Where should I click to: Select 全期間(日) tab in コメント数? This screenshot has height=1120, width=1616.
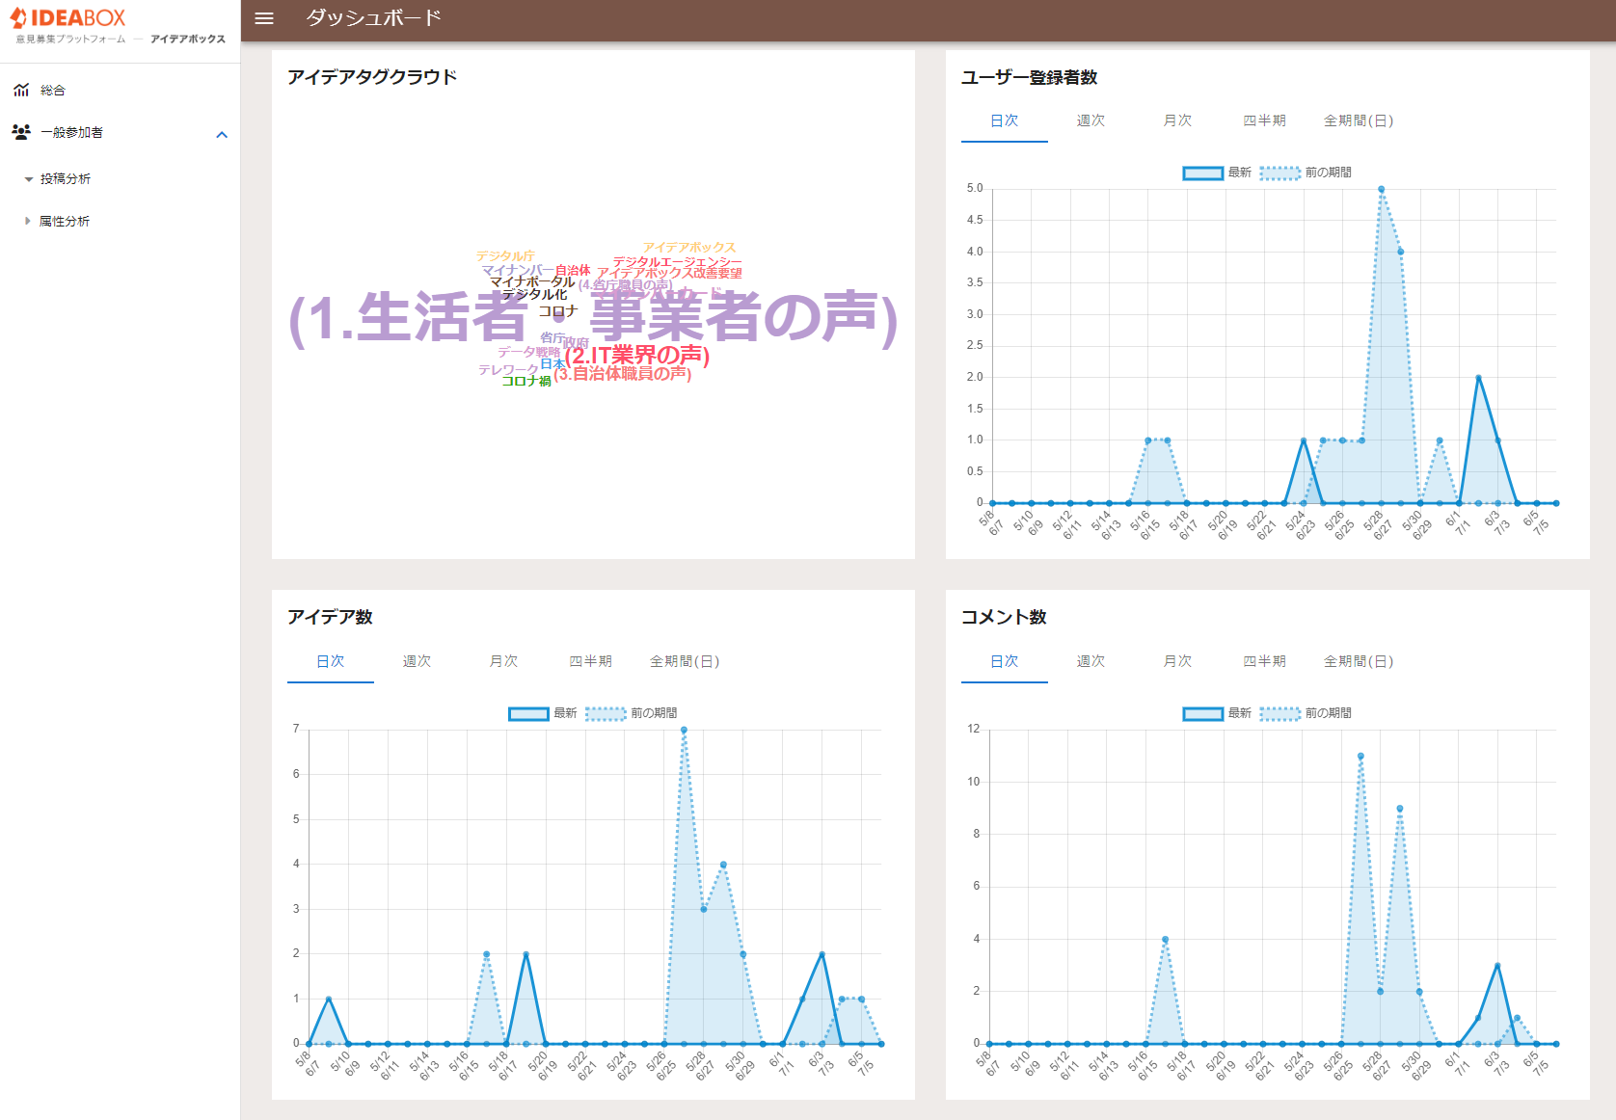pyautogui.click(x=1359, y=661)
